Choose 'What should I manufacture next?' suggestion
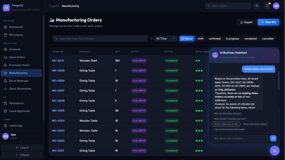The height and width of the screenshot is (160, 285). tap(230, 119)
